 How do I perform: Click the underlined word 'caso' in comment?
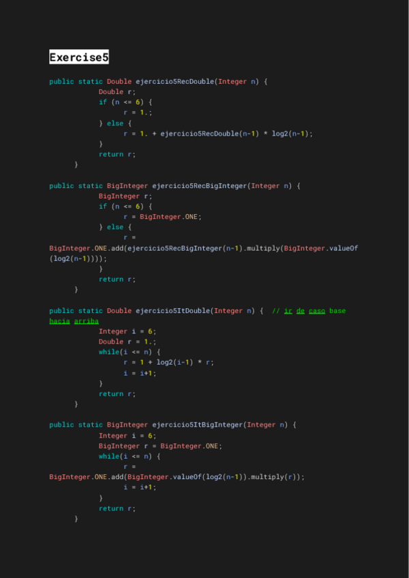pos(317,311)
